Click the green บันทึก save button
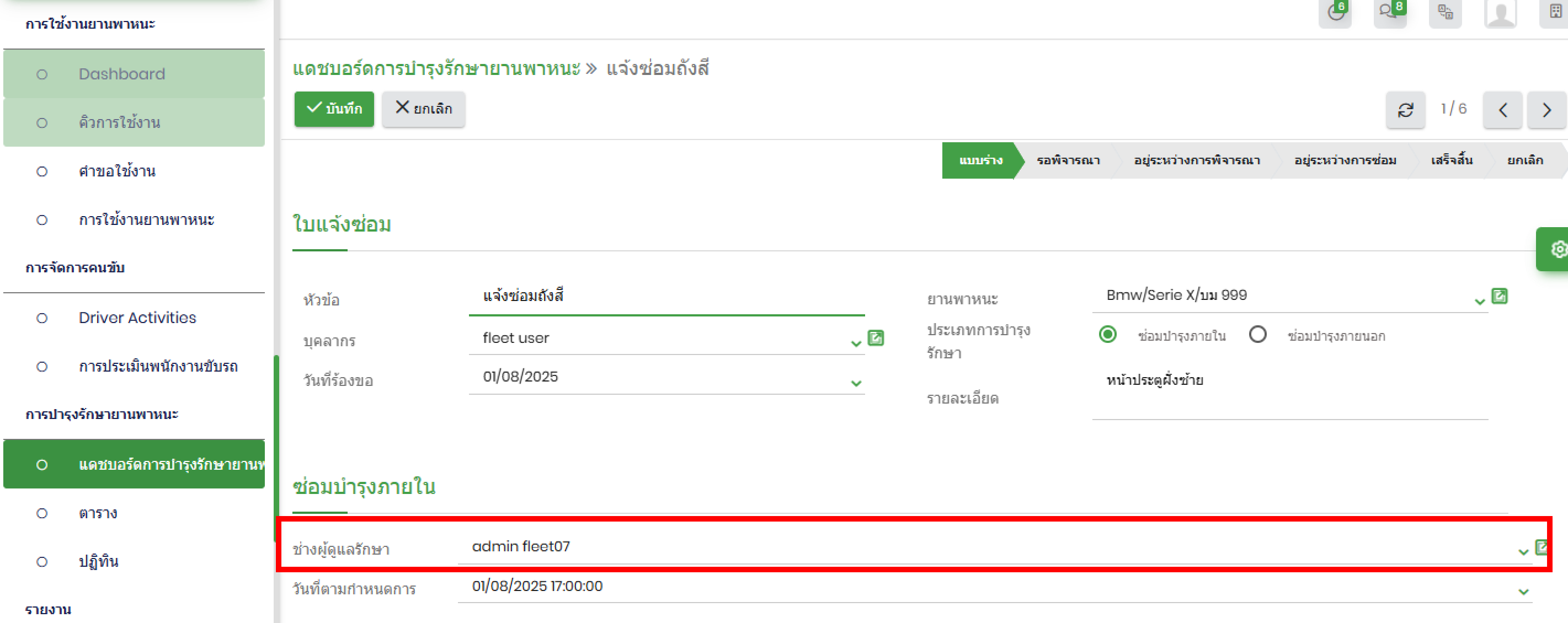This screenshot has width=1568, height=623. point(334,109)
